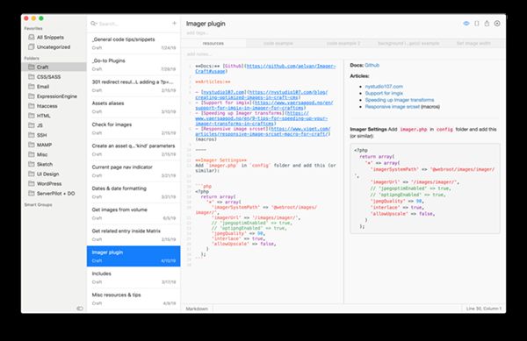Image resolution: width=527 pixels, height=341 pixels.
Task: Click the add tags field
Action: [196, 32]
